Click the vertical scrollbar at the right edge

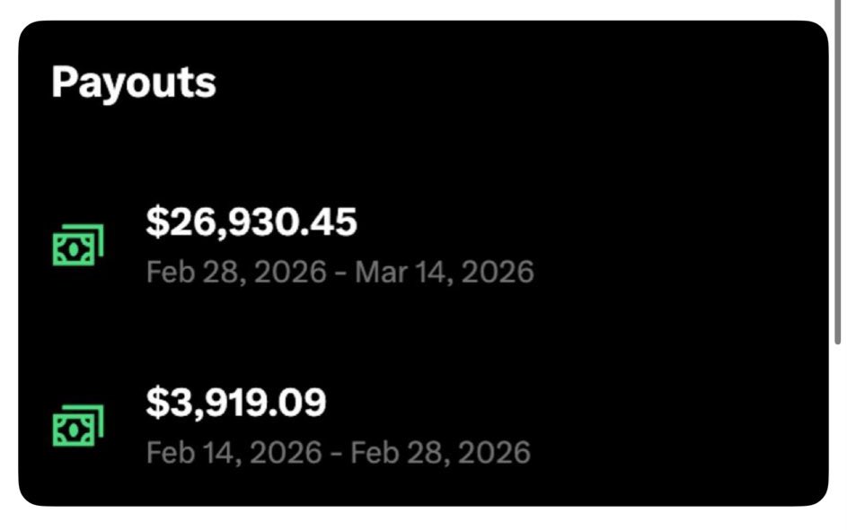tap(837, 179)
